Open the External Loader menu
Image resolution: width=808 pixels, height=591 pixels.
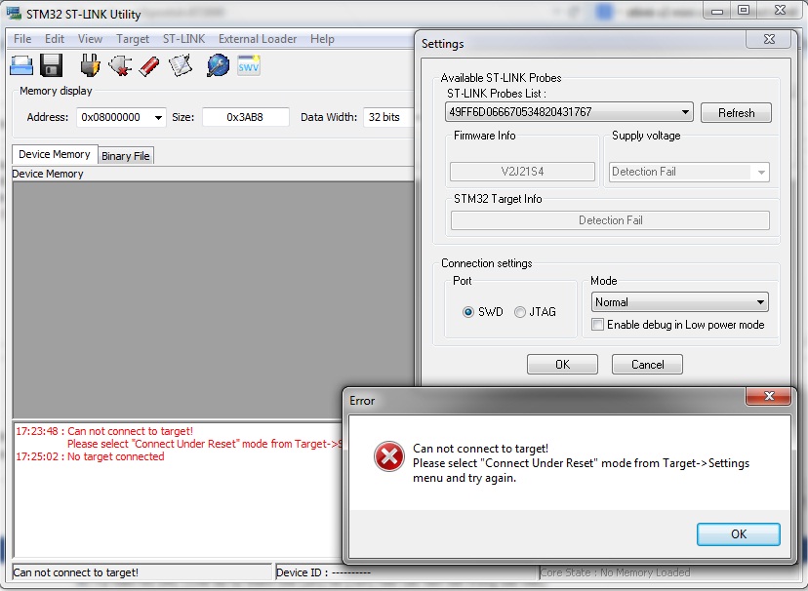(258, 39)
